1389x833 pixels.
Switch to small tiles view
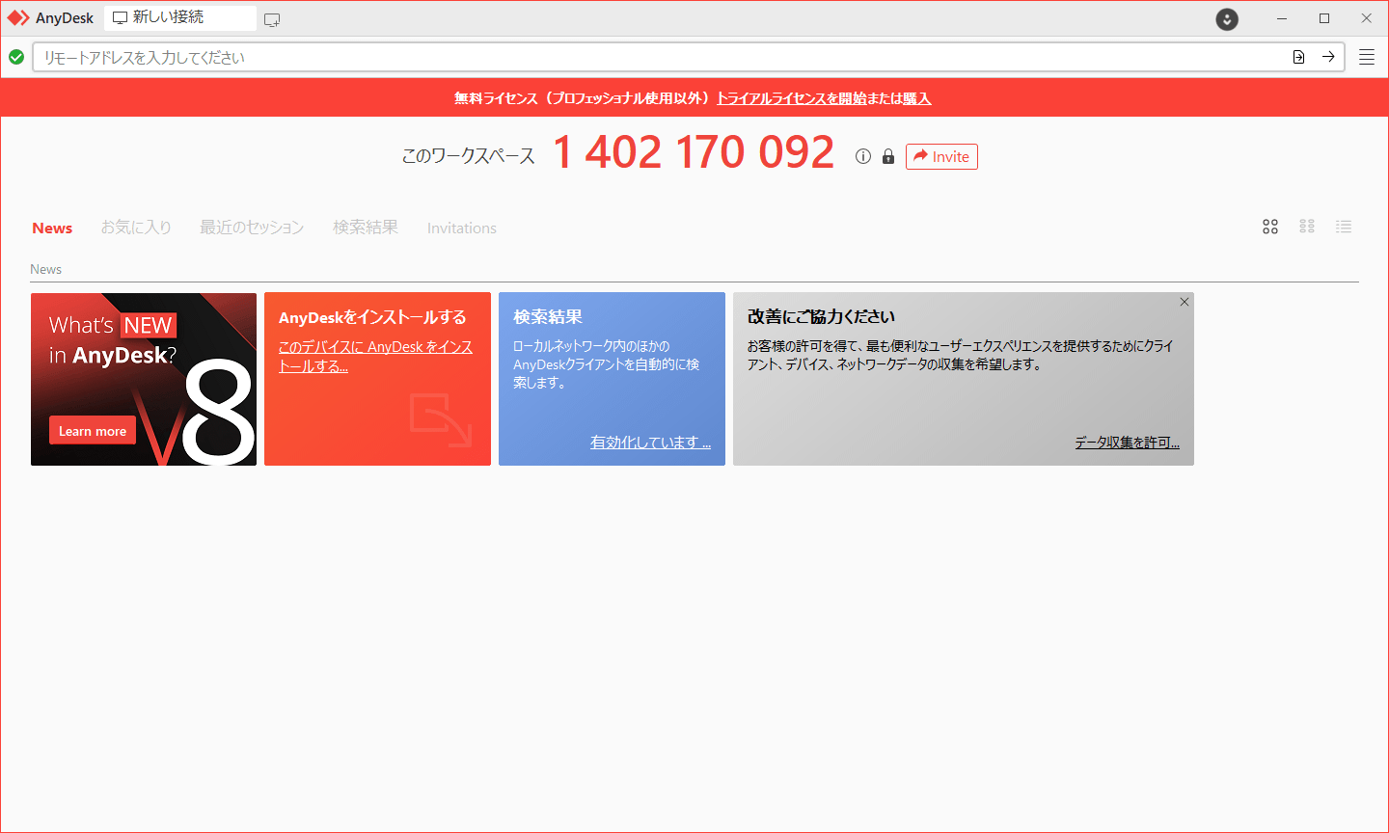click(x=1307, y=227)
